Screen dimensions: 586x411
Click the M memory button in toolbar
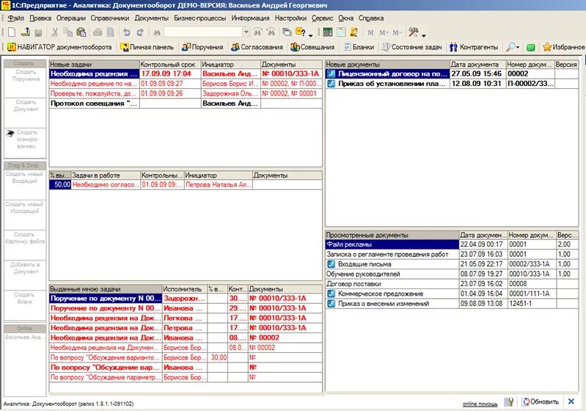tap(370, 33)
